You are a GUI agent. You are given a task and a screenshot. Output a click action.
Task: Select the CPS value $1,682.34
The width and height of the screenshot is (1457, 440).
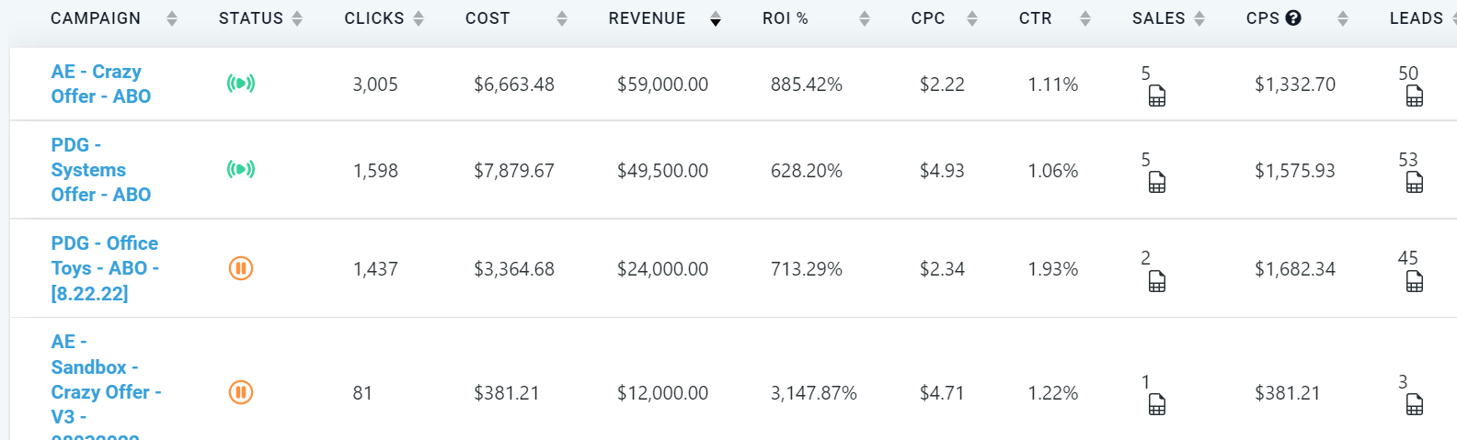pyautogui.click(x=1295, y=269)
